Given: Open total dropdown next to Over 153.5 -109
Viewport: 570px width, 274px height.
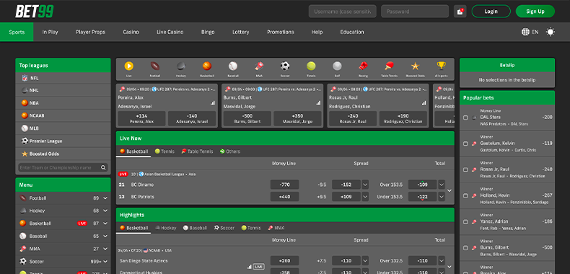Looking at the screenshot, I should tap(442, 185).
